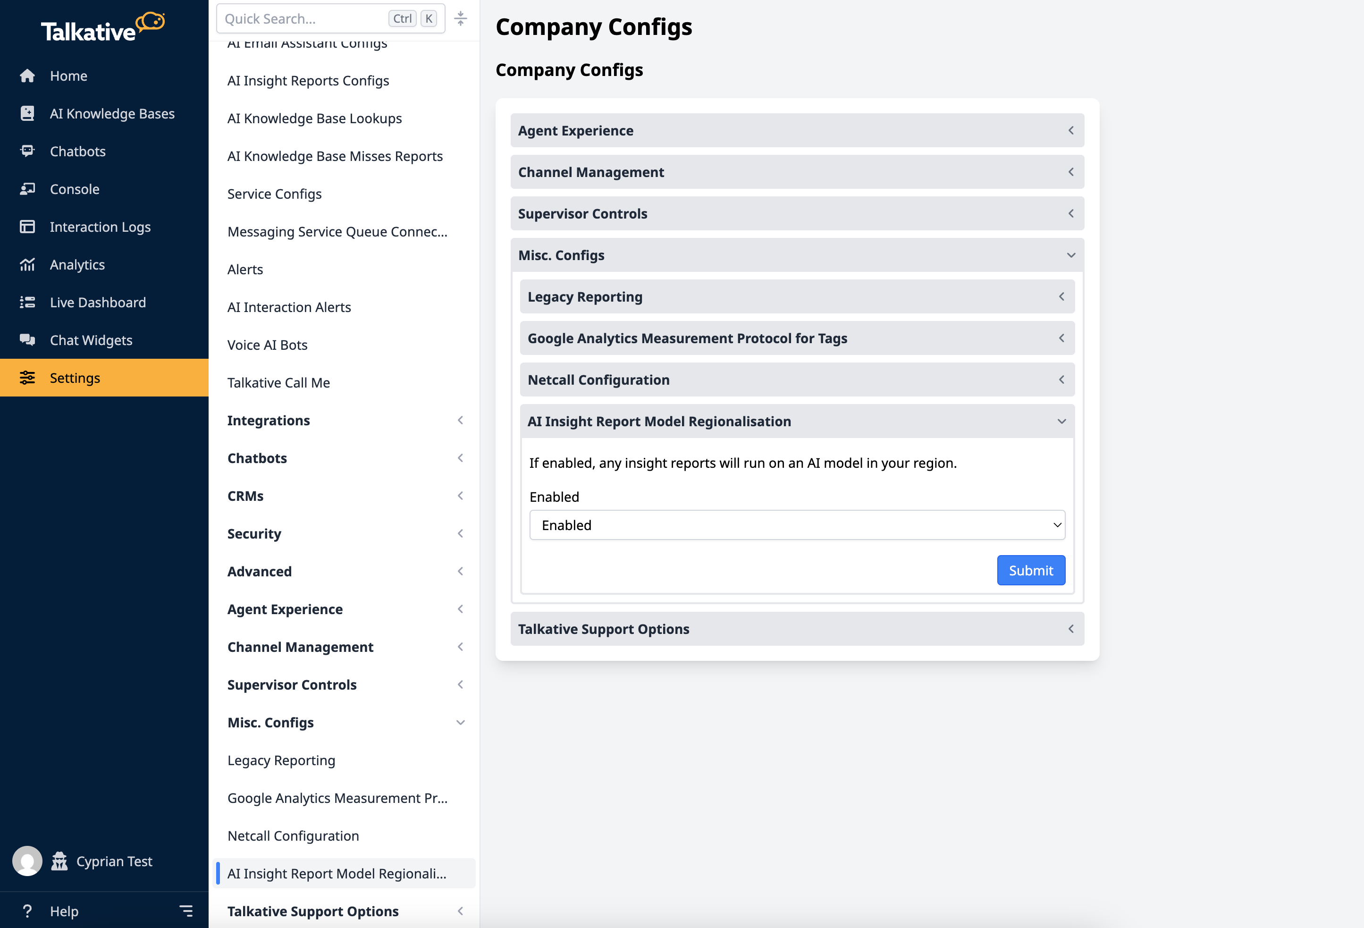This screenshot has width=1364, height=928.
Task: Click the Home icon in sidebar
Action: click(x=27, y=76)
